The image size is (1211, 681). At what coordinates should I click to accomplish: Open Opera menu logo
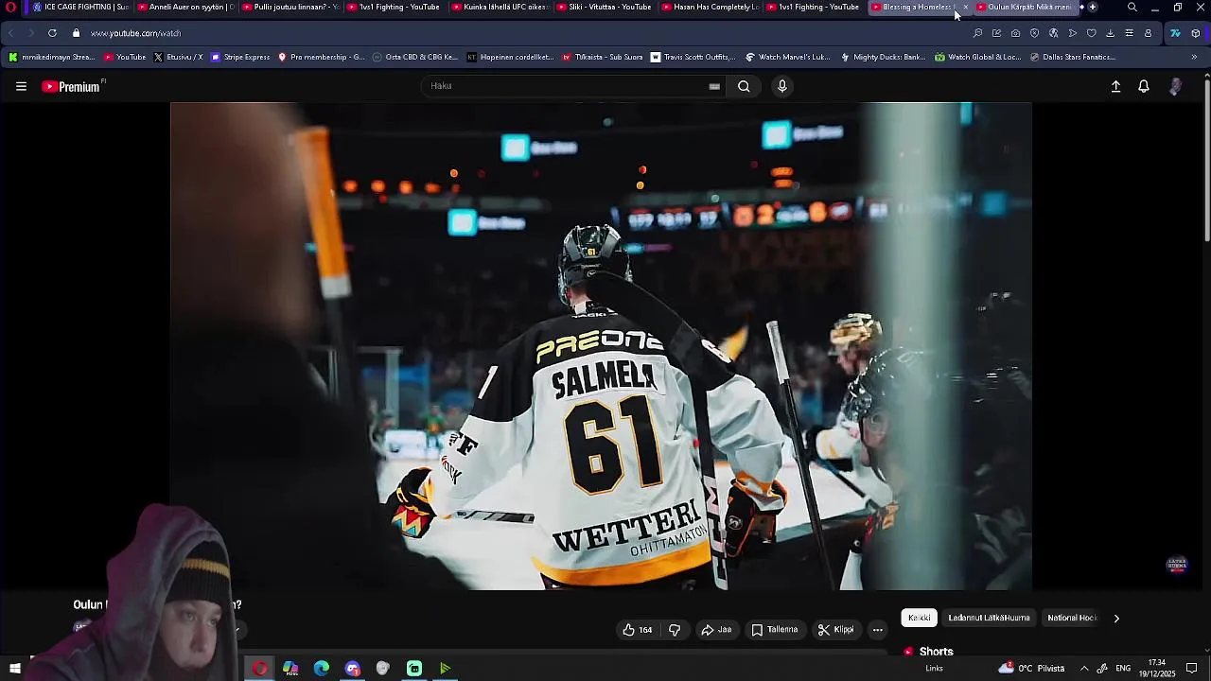point(11,7)
